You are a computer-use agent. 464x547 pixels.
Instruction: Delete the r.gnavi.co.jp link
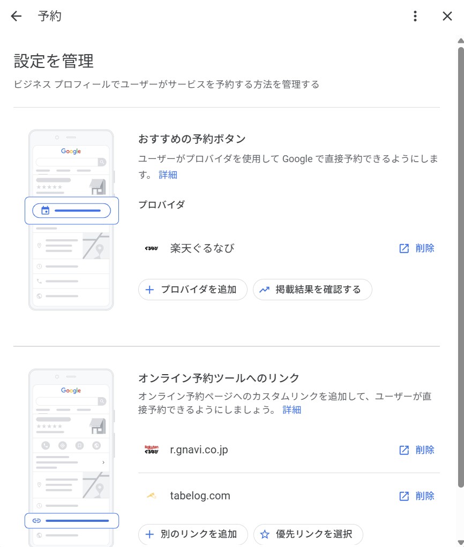(425, 450)
